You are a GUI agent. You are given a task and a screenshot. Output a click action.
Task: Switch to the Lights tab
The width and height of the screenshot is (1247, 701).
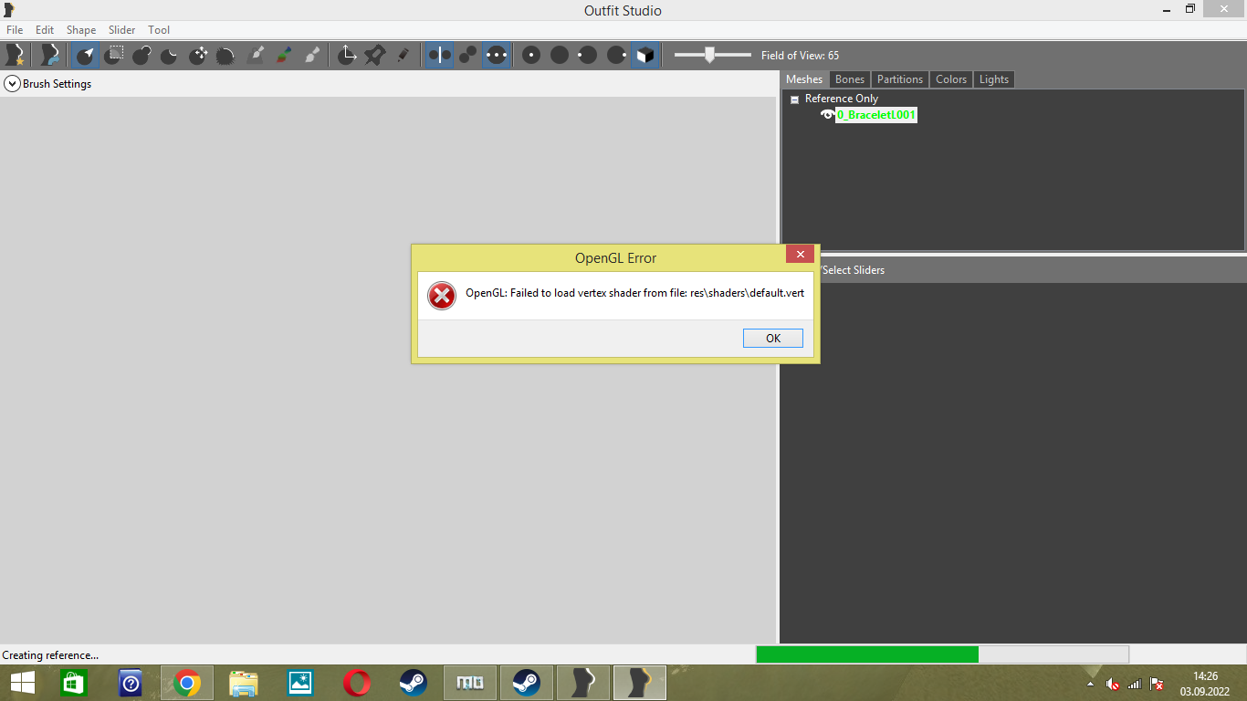(x=994, y=79)
